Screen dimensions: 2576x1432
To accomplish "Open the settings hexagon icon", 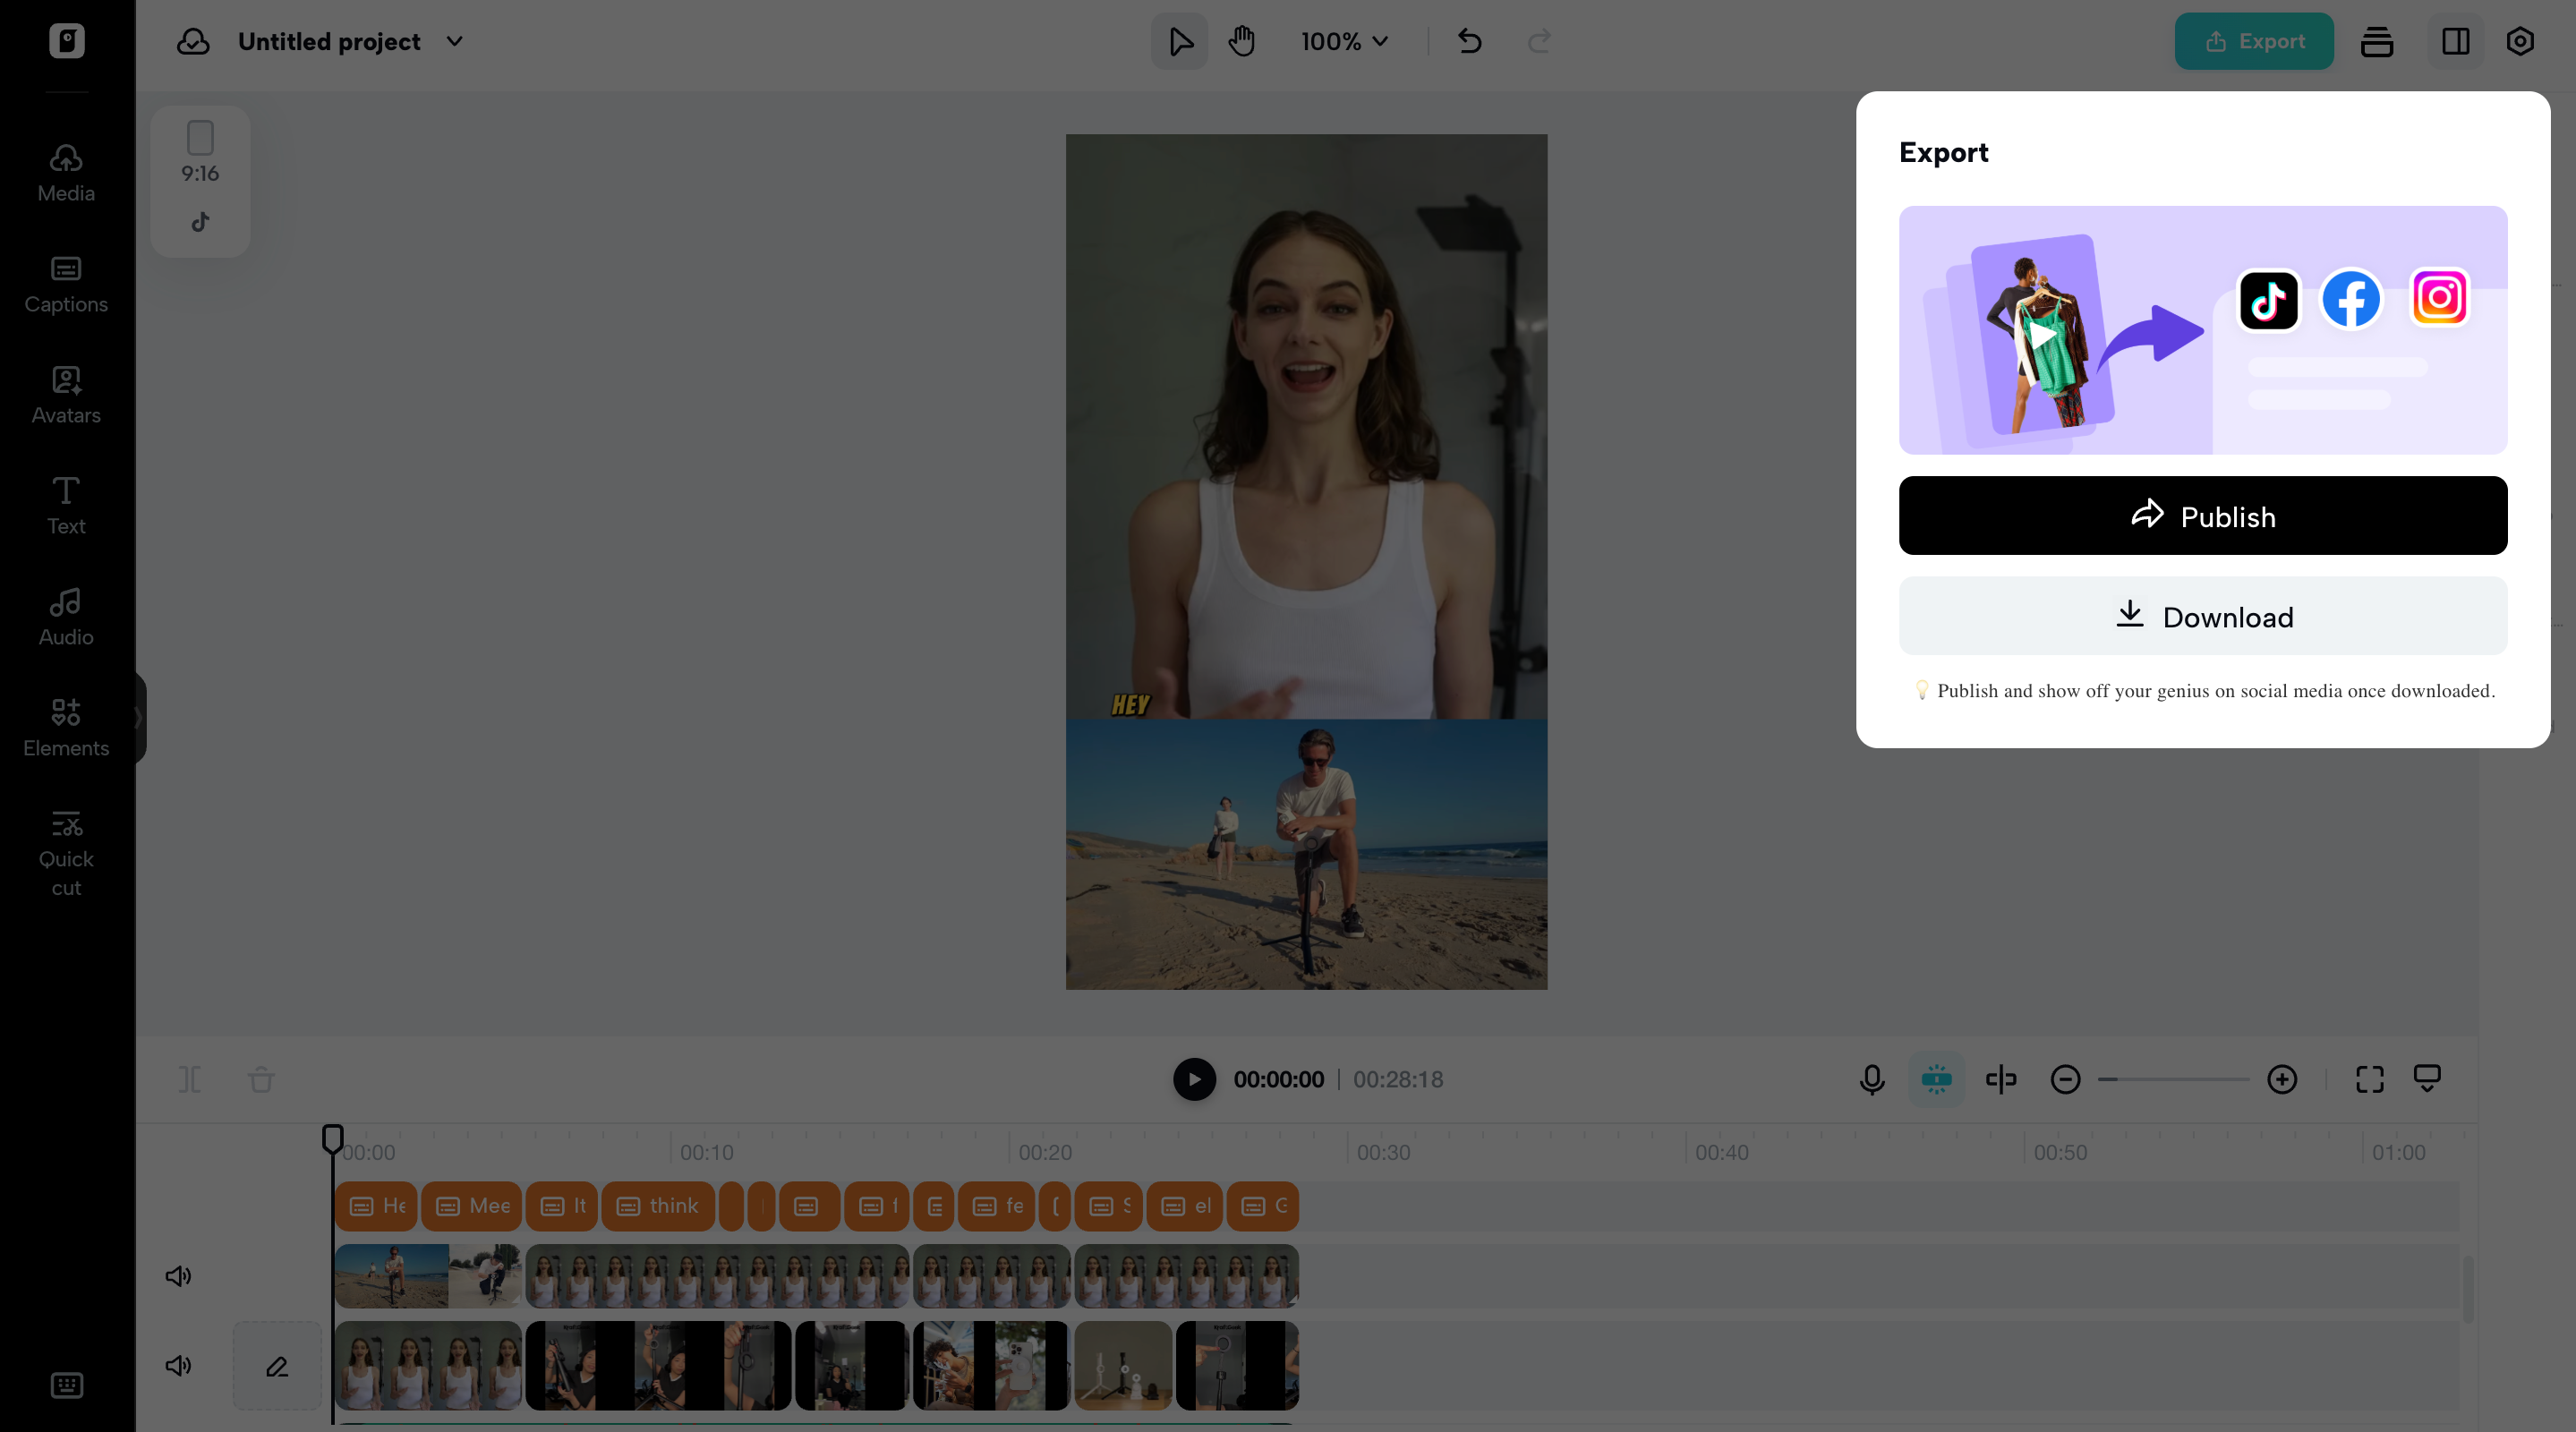I will point(2520,41).
